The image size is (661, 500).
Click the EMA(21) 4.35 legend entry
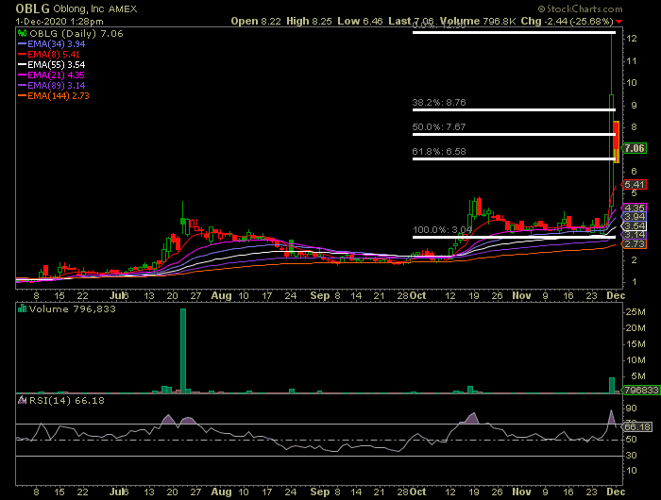51,75
